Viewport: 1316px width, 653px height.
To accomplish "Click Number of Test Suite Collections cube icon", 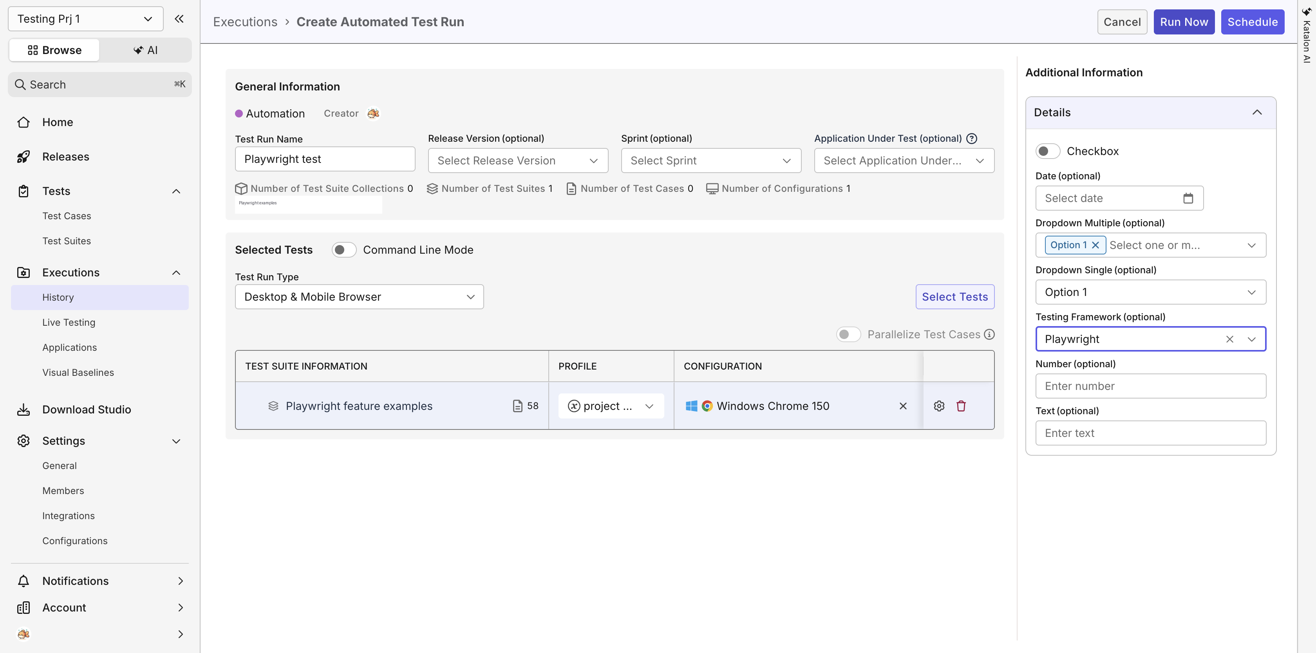I will (x=241, y=189).
